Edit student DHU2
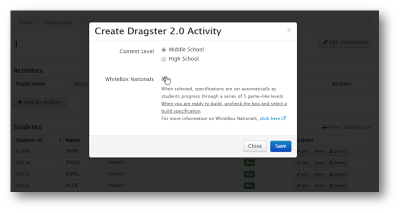This screenshot has width=400, height=213. [302, 185]
